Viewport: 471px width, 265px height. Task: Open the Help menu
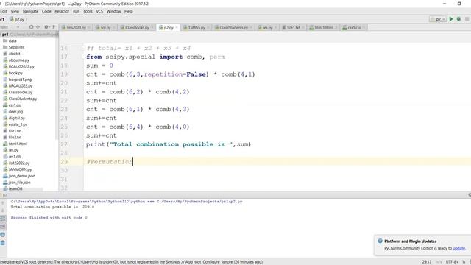[128, 11]
